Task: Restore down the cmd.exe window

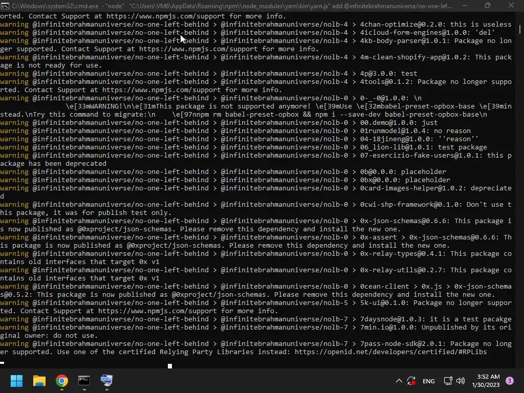Action: 488,6
